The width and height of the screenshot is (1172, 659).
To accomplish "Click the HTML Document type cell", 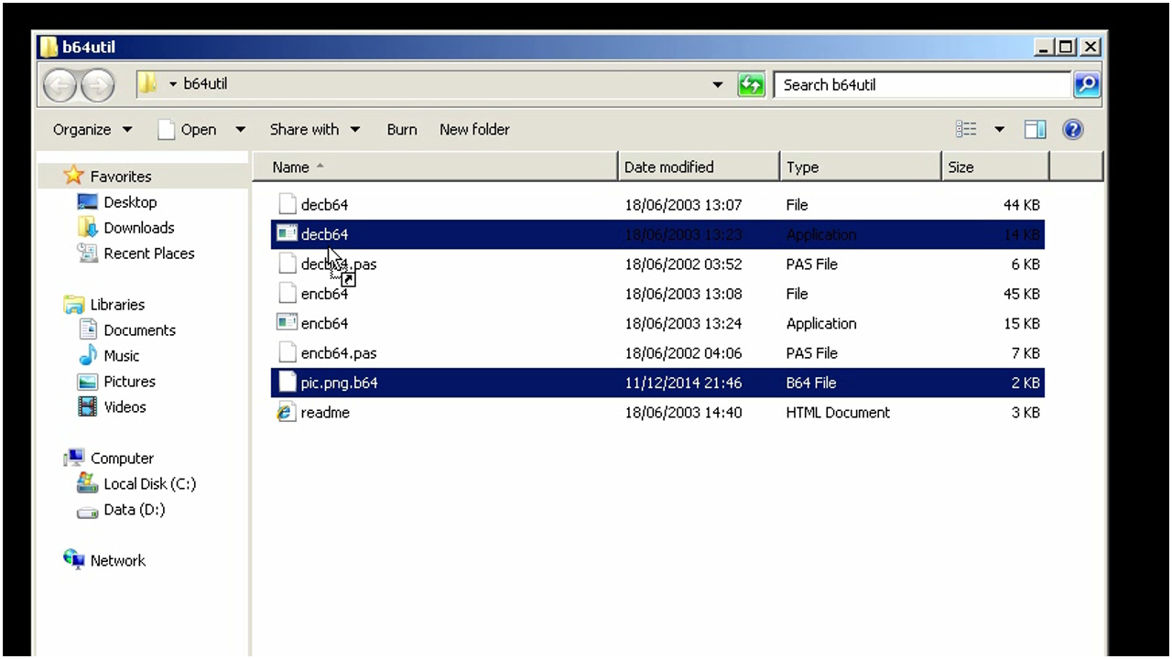I will click(838, 412).
